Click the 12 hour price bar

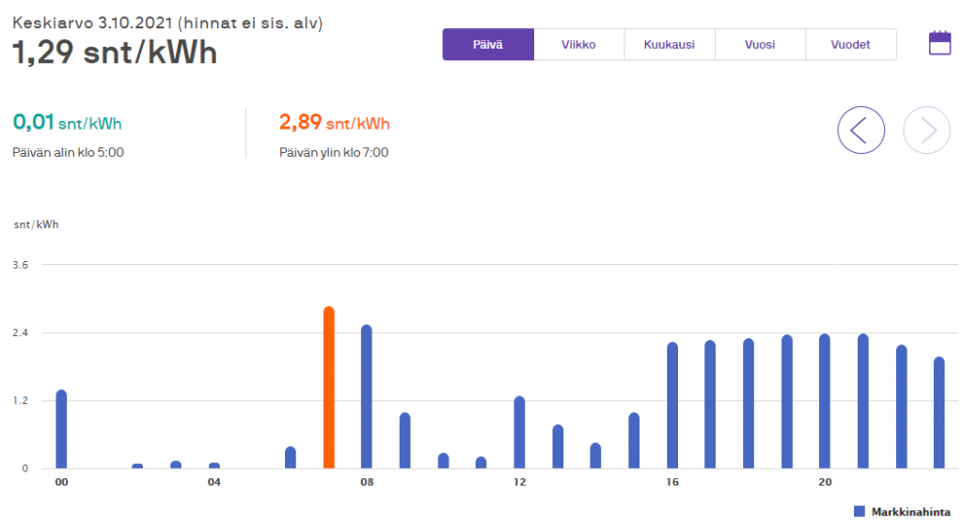coord(519,432)
